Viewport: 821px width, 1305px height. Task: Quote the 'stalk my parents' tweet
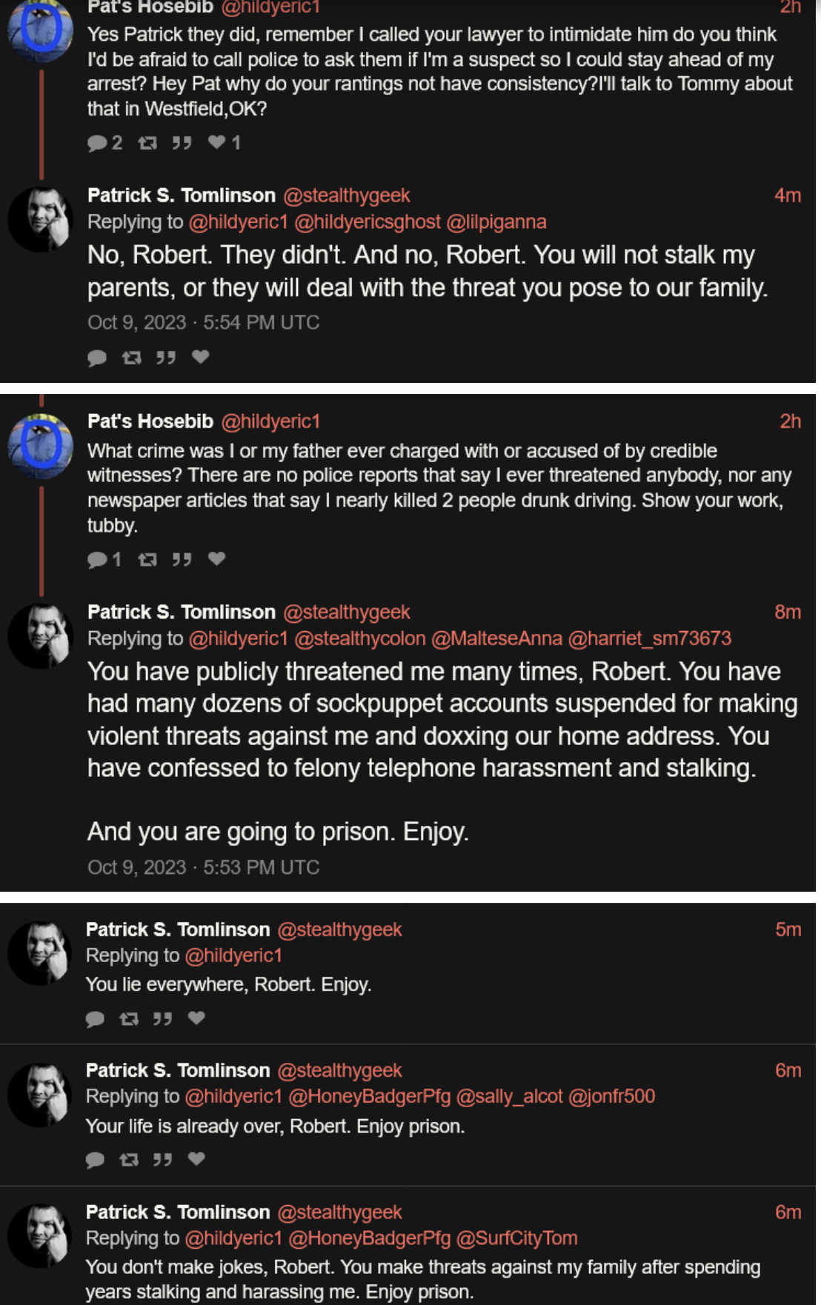tap(165, 358)
